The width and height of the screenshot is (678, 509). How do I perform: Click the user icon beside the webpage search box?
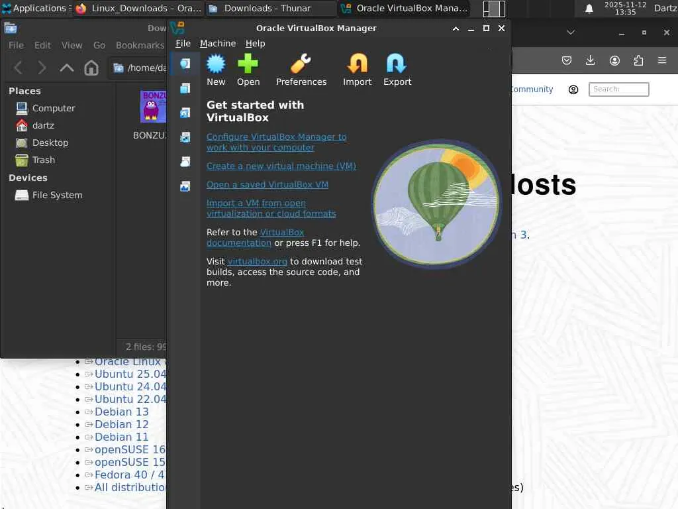coord(573,89)
